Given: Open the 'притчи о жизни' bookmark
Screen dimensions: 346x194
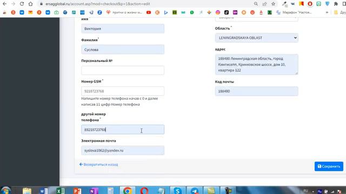Looking at the screenshot, I should pyautogui.click(x=124, y=12).
